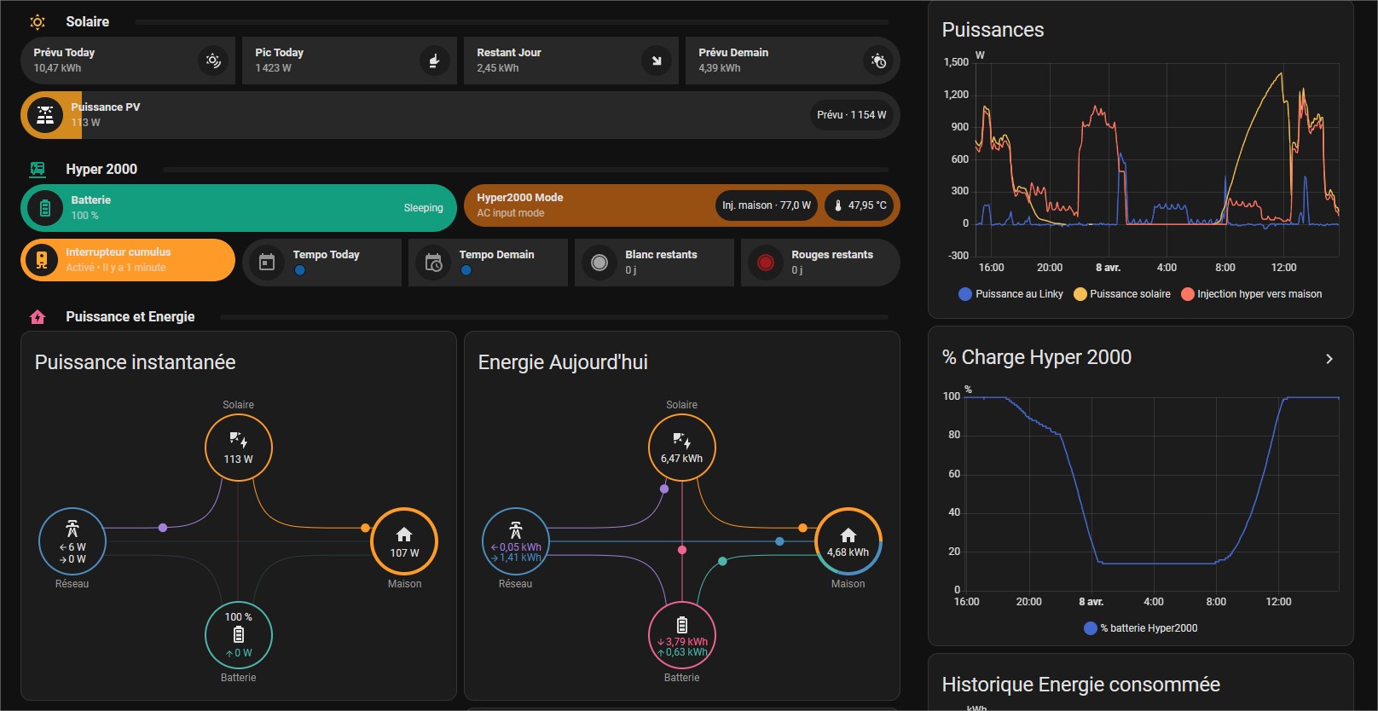The image size is (1378, 711).
Task: Click the Restant Jour arrow icon
Action: (657, 61)
